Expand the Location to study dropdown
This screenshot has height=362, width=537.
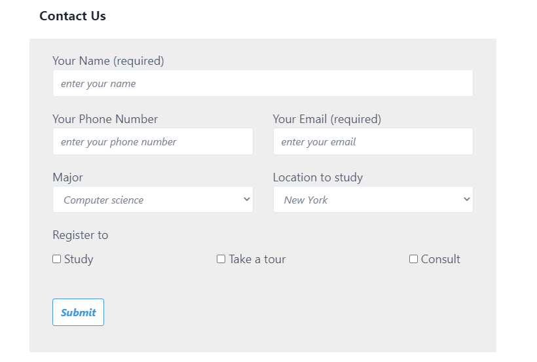tap(373, 200)
